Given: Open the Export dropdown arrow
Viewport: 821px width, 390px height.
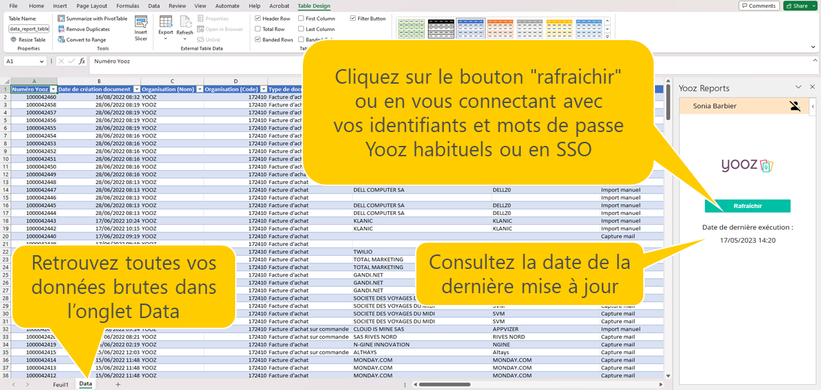Looking at the screenshot, I should coord(166,38).
